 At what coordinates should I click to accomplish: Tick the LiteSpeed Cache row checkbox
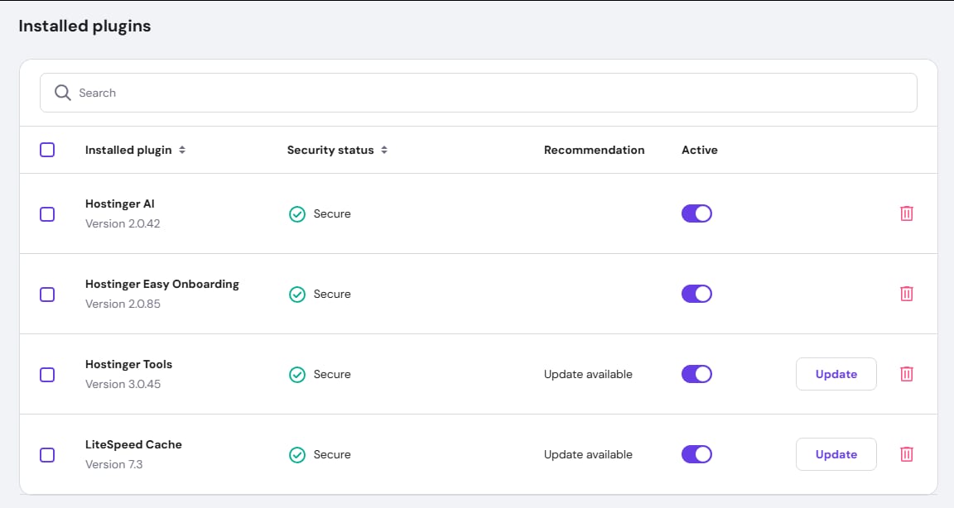pyautogui.click(x=47, y=455)
